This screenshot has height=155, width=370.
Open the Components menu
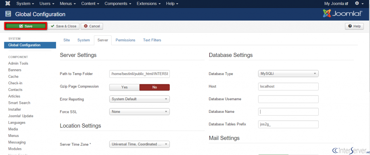pos(118,4)
